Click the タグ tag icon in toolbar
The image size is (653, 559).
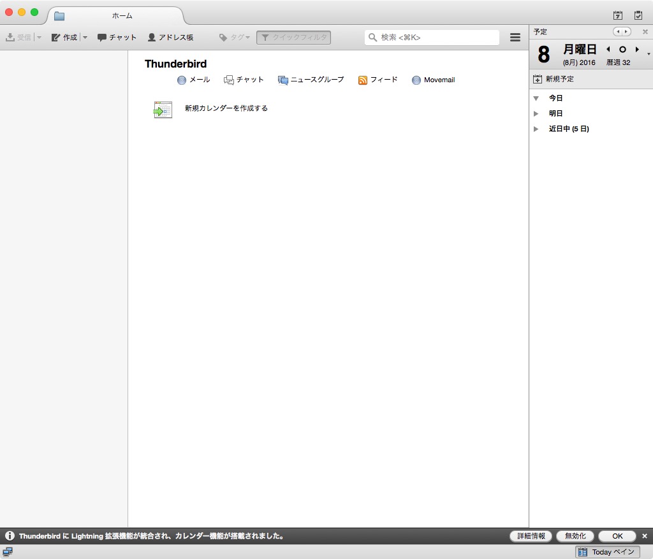tap(223, 38)
